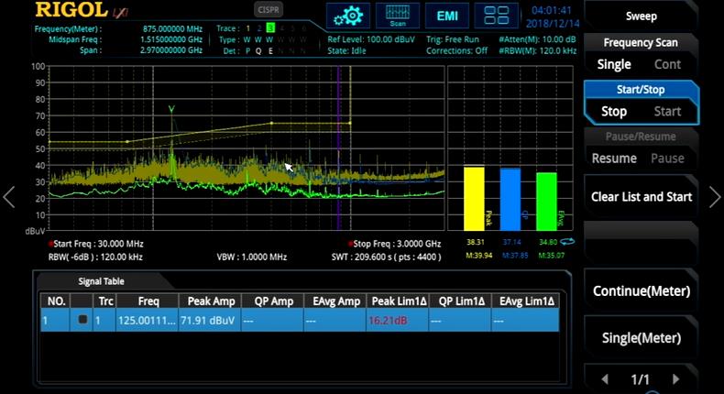The image size is (724, 394).
Task: Select the EMI mode icon
Action: tap(447, 16)
